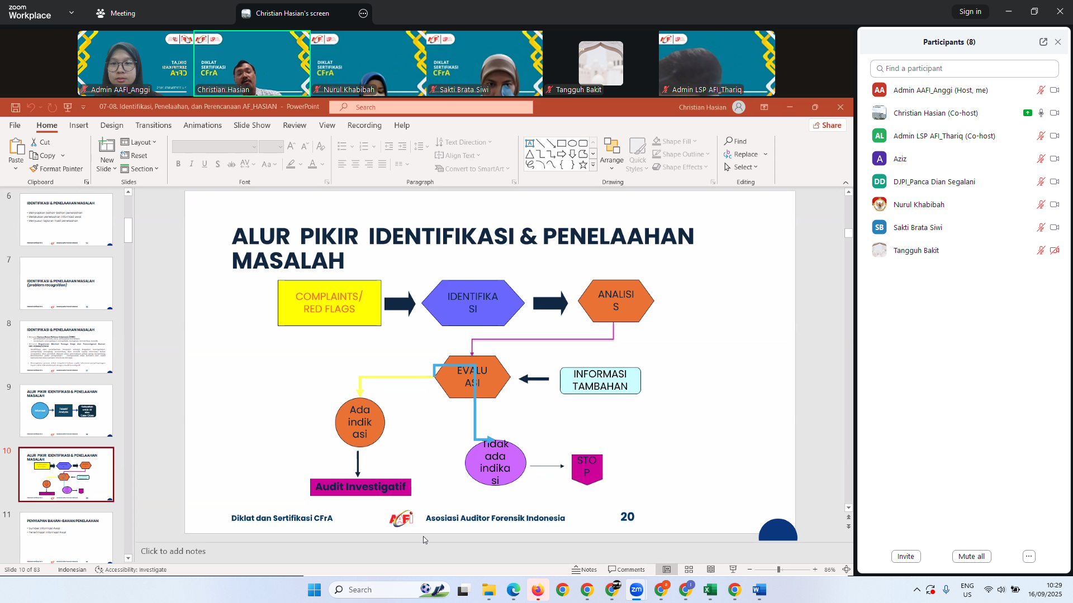Open Slide Sorter view in status bar
The height and width of the screenshot is (603, 1073).
689,569
